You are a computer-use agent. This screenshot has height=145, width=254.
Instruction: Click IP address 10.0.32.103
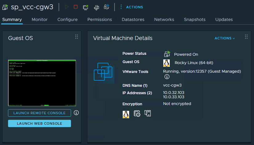click(x=173, y=92)
